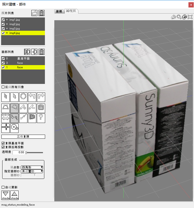
Task: Click the 三维复原 button
Action: point(23,137)
